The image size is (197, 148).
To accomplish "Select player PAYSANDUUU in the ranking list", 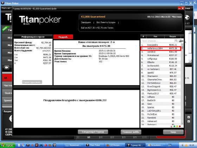I will coord(161,83).
